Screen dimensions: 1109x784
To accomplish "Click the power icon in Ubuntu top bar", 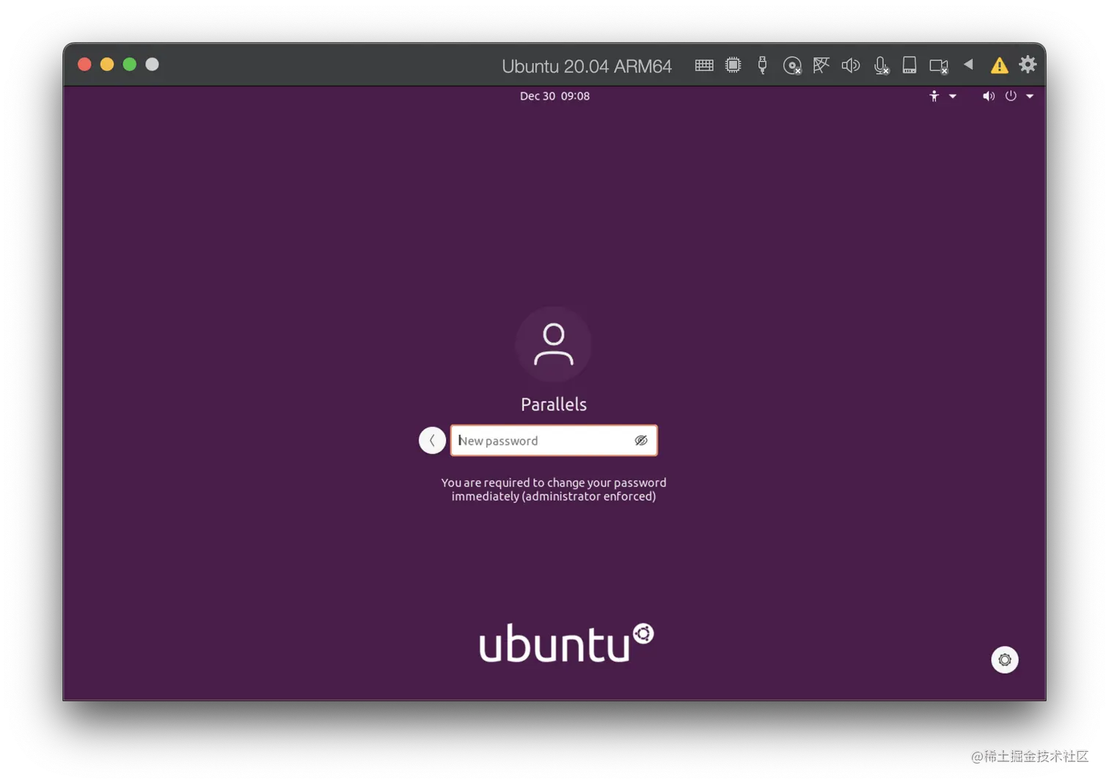I will coord(1011,96).
